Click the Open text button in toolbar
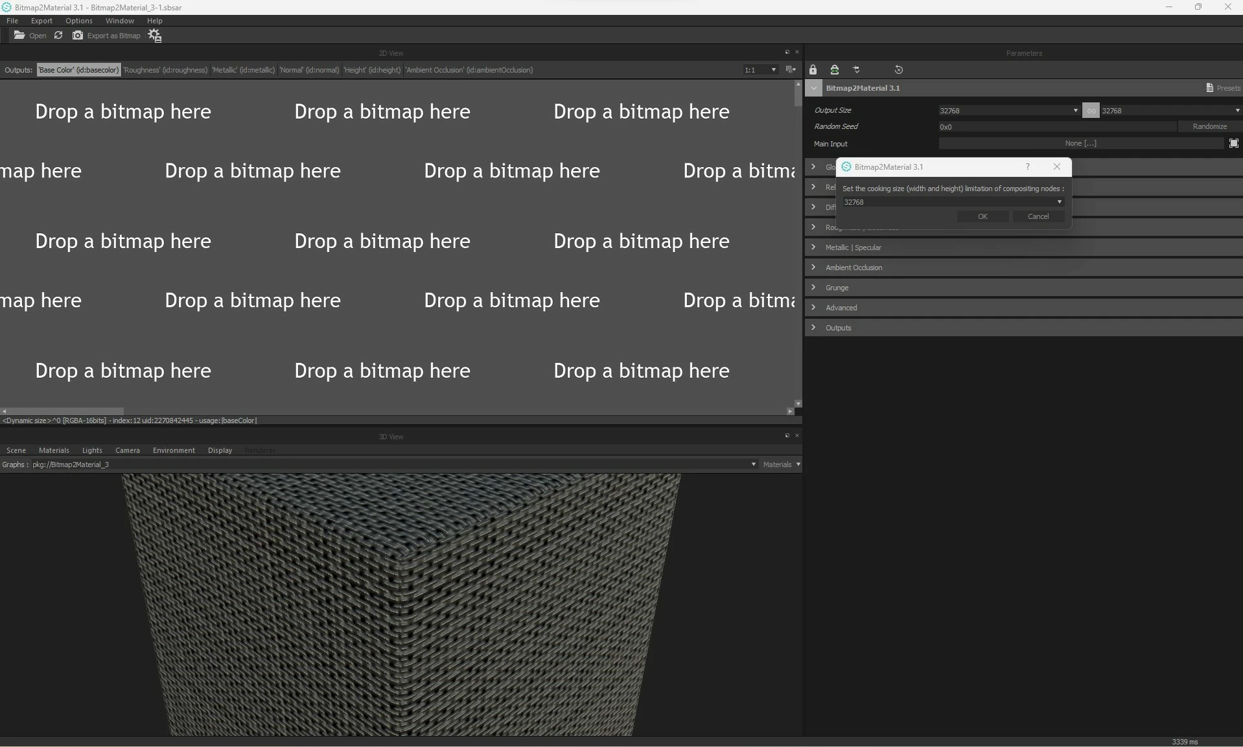Viewport: 1243px width, 747px height. pyautogui.click(x=38, y=36)
